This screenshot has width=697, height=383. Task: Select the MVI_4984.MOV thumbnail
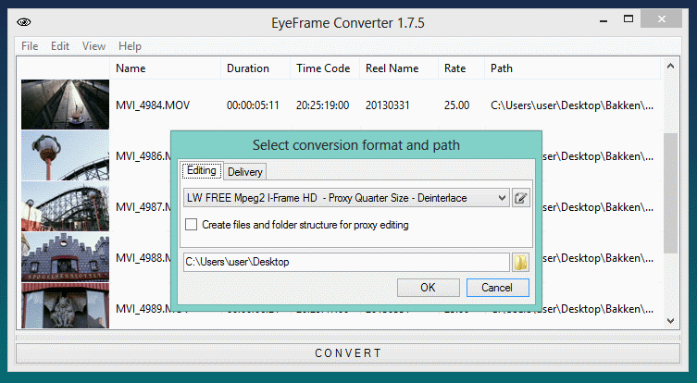pyautogui.click(x=65, y=105)
